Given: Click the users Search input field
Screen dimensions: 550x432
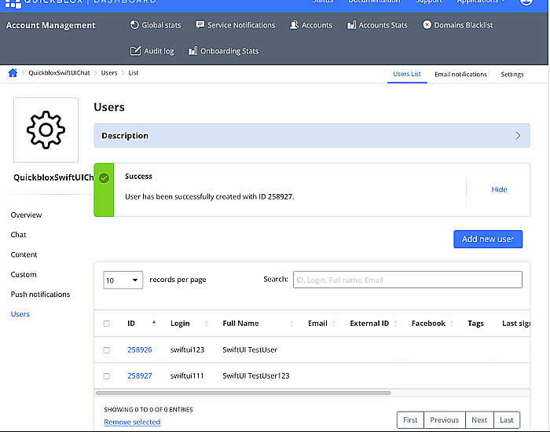Looking at the screenshot, I should 408,280.
